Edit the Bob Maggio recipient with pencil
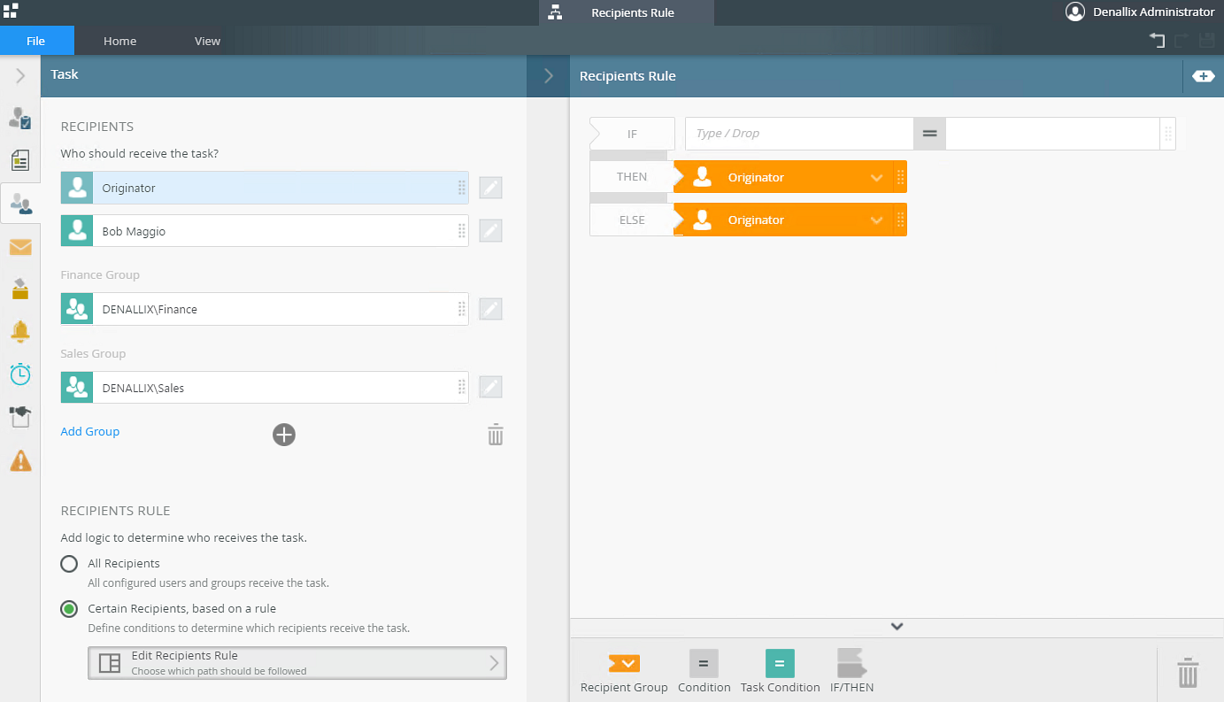 tap(490, 231)
